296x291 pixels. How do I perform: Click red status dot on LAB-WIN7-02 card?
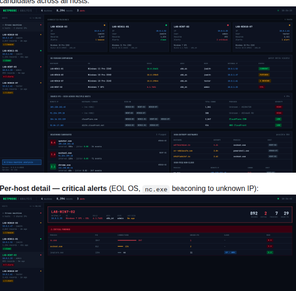[228, 25]
